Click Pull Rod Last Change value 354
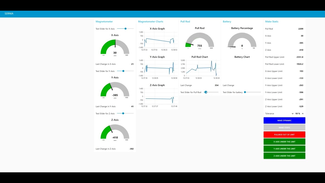The width and height of the screenshot is (325, 183). pyautogui.click(x=217, y=85)
